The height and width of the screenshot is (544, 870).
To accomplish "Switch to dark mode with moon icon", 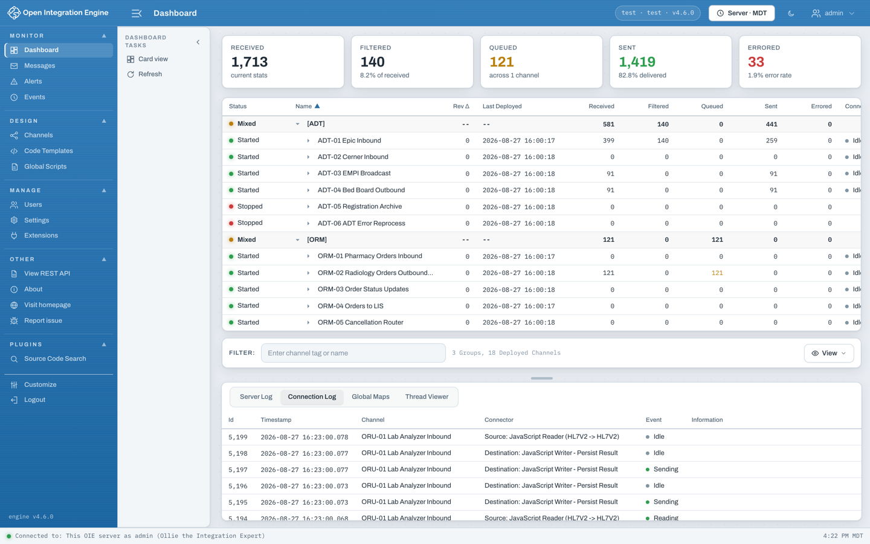I will (x=791, y=13).
